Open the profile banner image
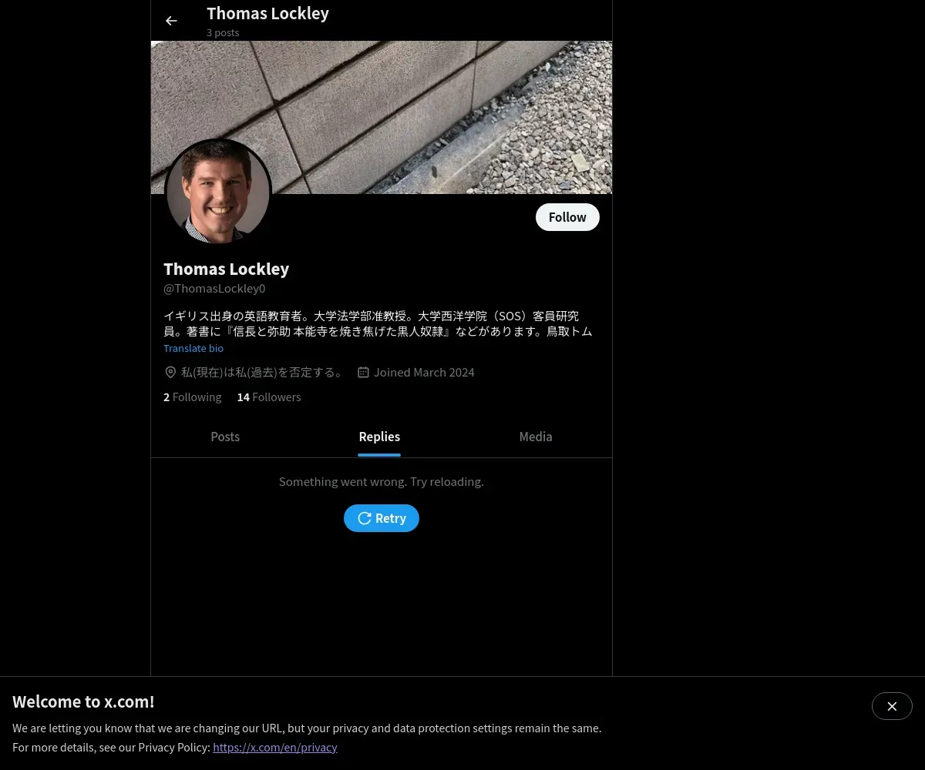Image resolution: width=925 pixels, height=770 pixels. tap(382, 117)
